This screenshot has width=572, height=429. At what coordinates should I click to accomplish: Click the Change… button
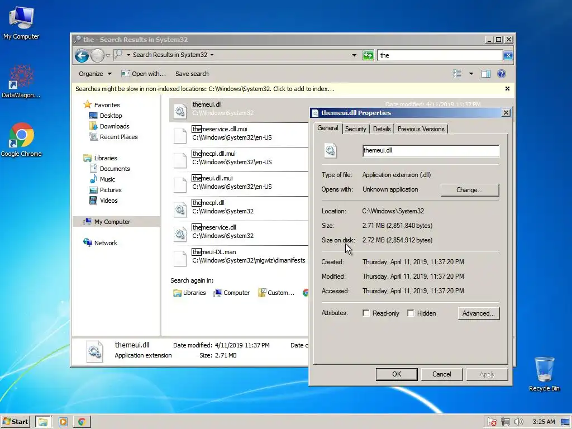tap(469, 190)
